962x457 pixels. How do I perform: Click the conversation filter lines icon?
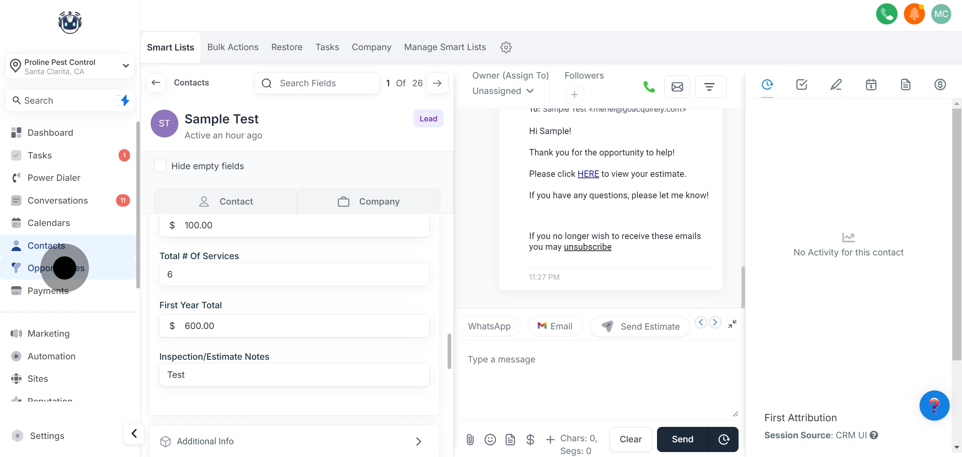coord(709,87)
